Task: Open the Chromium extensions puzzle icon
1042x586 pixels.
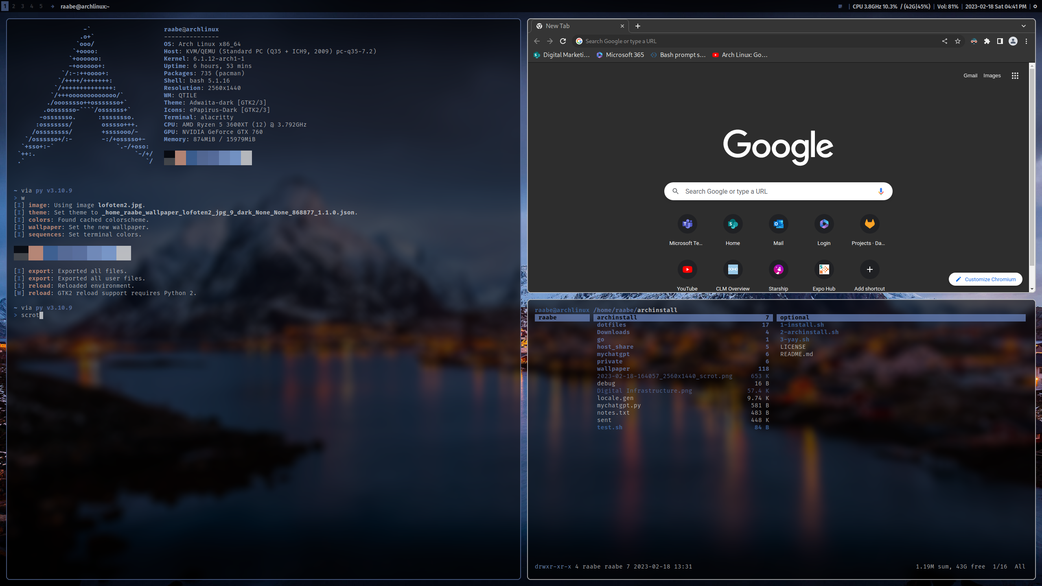Action: tap(987, 41)
